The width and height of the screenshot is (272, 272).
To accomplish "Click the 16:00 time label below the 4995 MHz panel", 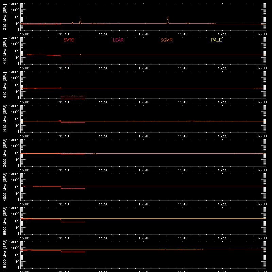I will coord(262,204).
